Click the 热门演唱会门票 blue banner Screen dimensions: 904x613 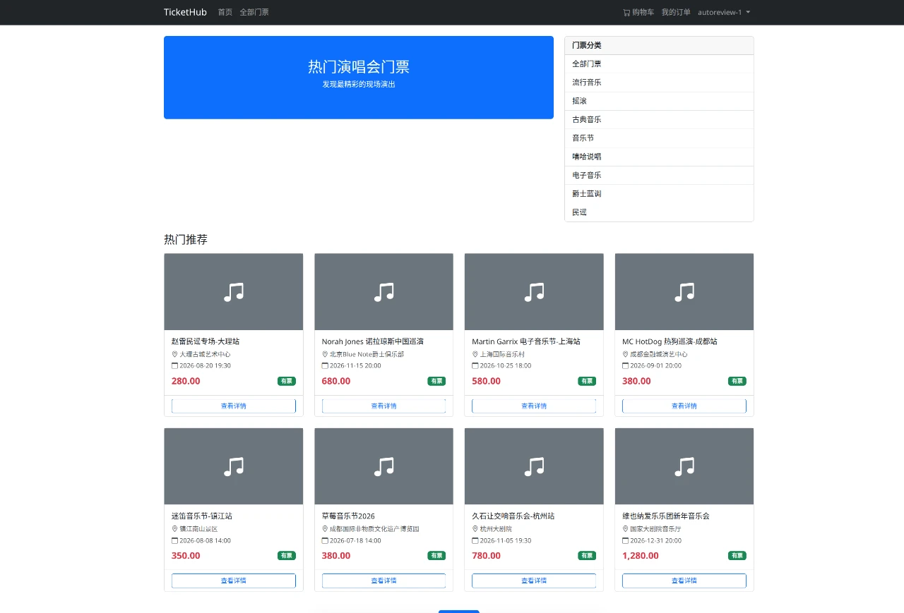click(359, 78)
